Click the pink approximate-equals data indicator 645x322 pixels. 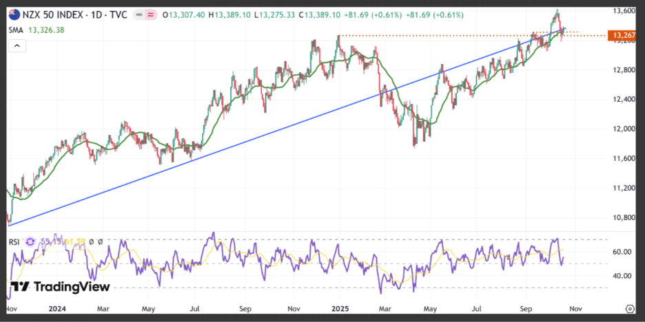coord(152,15)
